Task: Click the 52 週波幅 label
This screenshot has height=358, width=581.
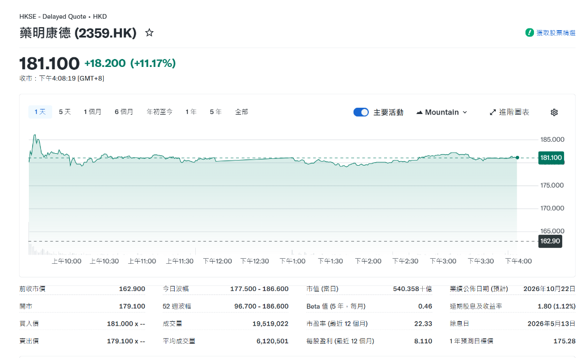Action: point(177,306)
